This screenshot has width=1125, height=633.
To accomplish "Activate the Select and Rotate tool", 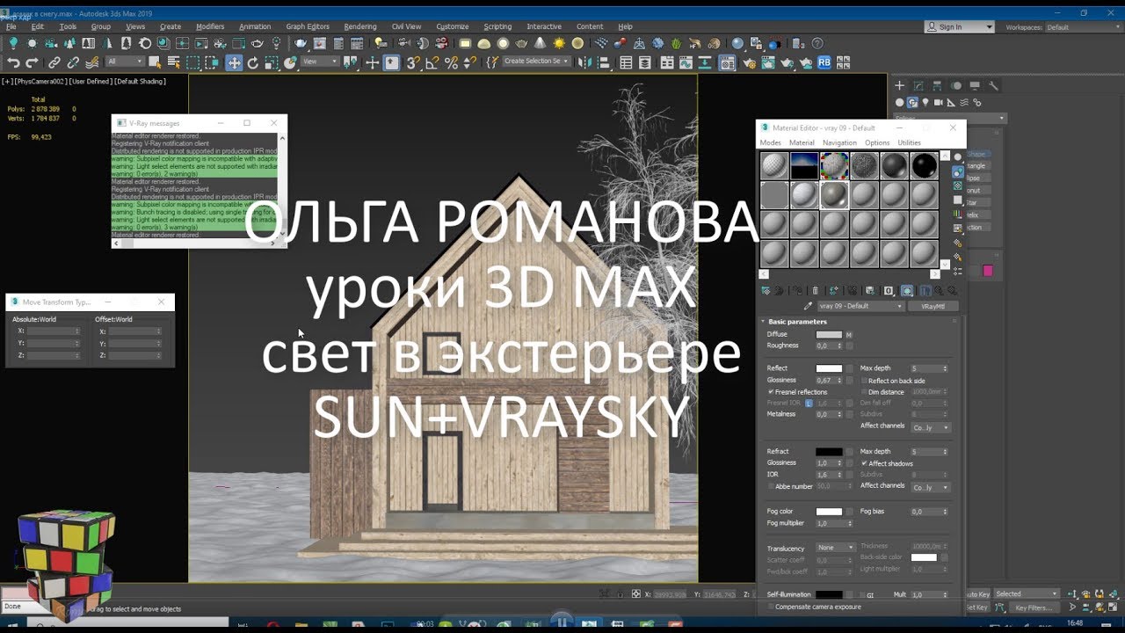I will point(252,62).
